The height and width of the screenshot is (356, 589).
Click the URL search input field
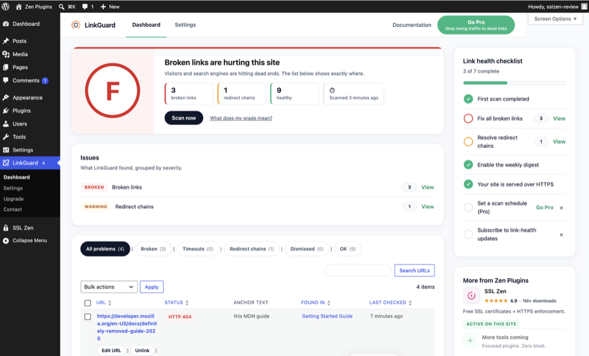[357, 270]
